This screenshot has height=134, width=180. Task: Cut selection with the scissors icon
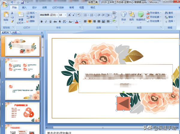click(x=12, y=13)
